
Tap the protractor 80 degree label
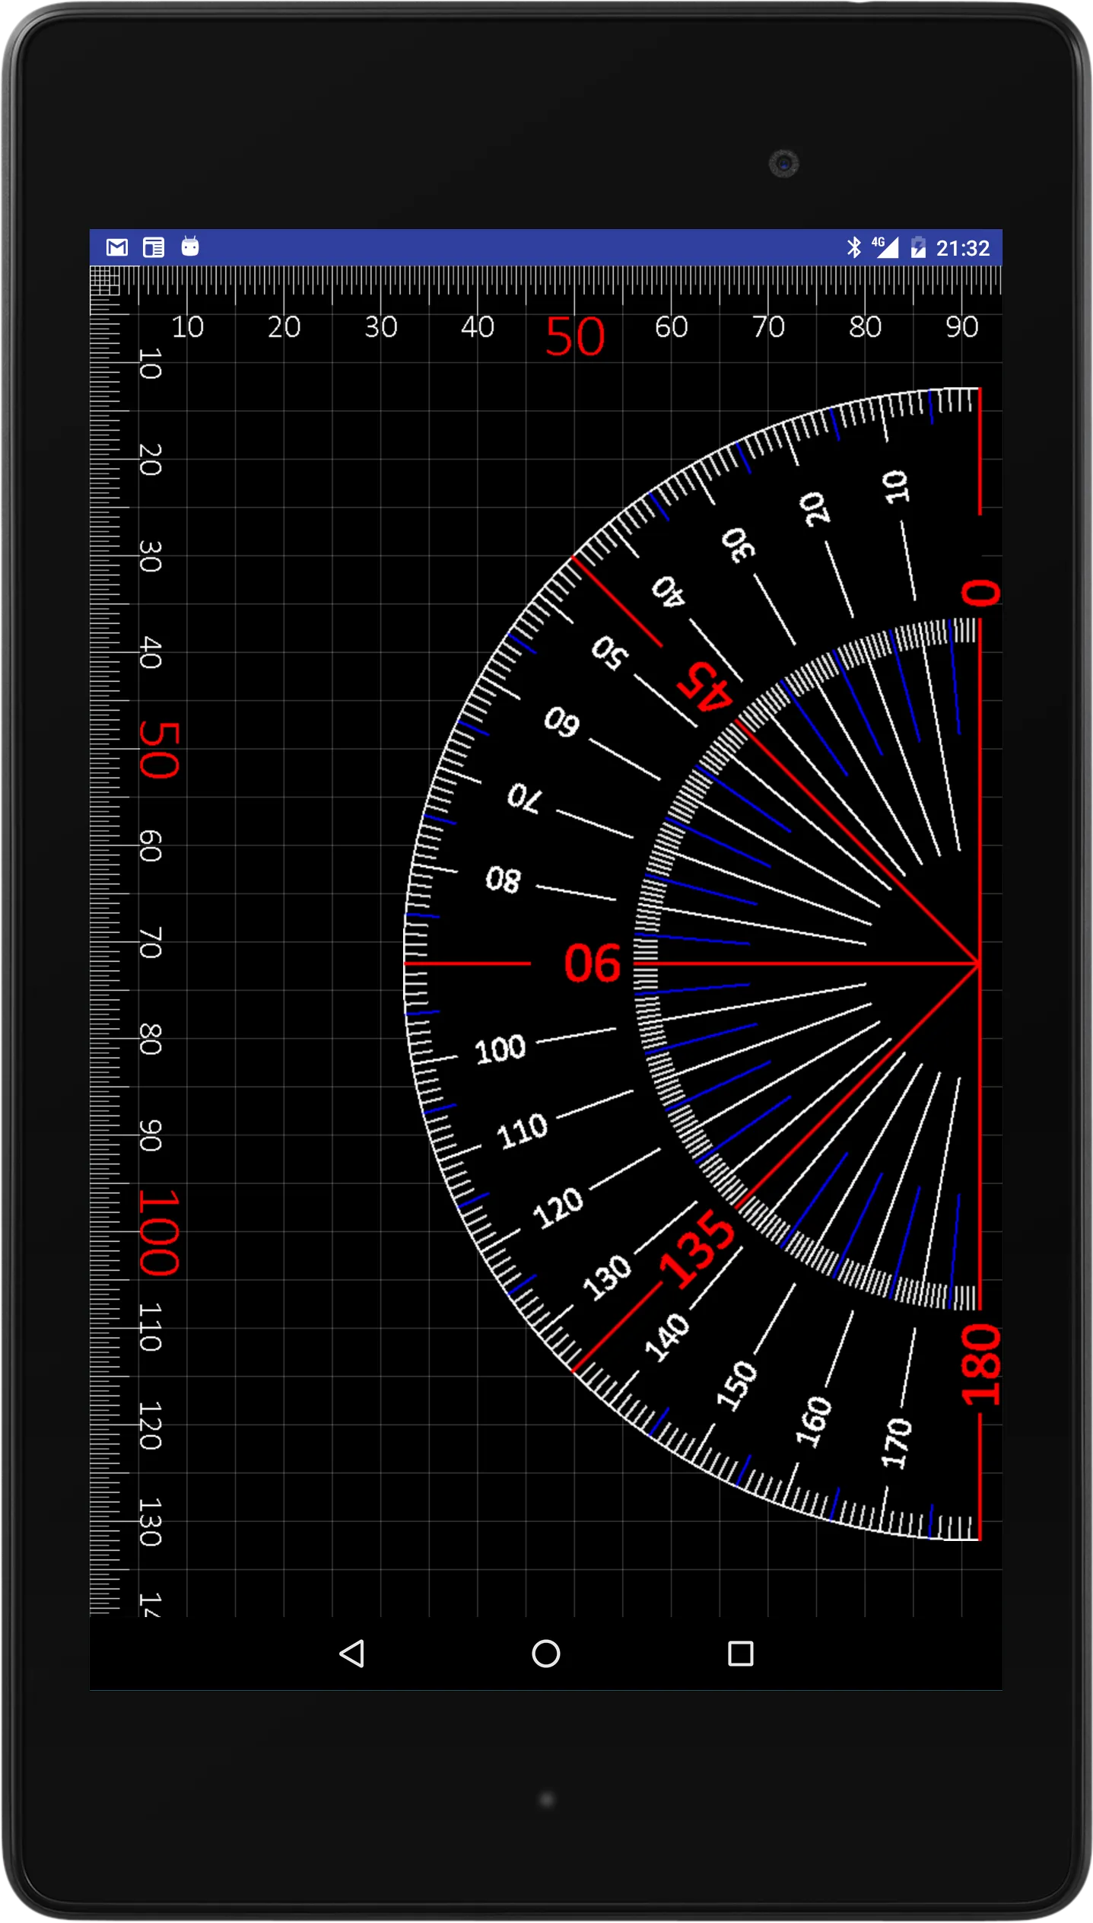pyautogui.click(x=504, y=880)
